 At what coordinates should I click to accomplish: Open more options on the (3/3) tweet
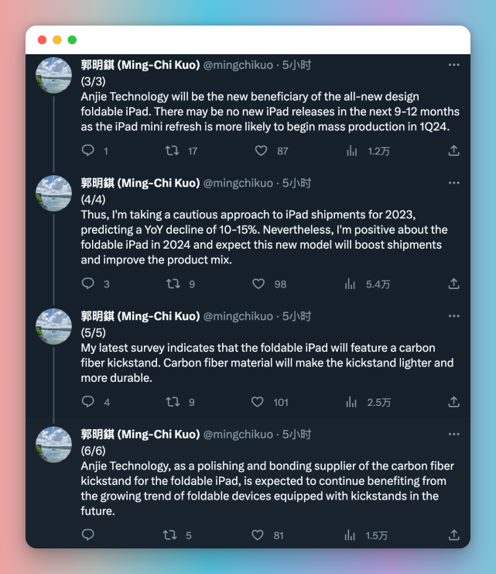pyautogui.click(x=454, y=64)
